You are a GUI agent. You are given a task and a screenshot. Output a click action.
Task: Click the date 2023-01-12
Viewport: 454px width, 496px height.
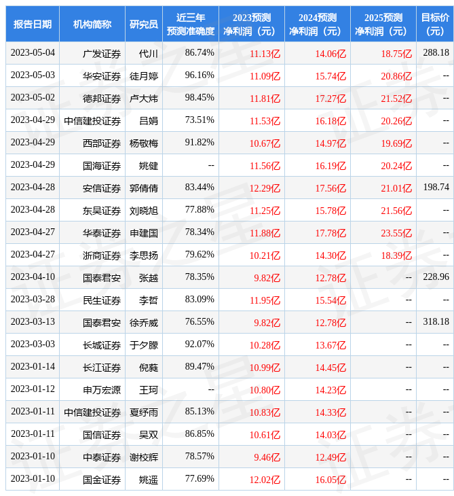coord(33,389)
